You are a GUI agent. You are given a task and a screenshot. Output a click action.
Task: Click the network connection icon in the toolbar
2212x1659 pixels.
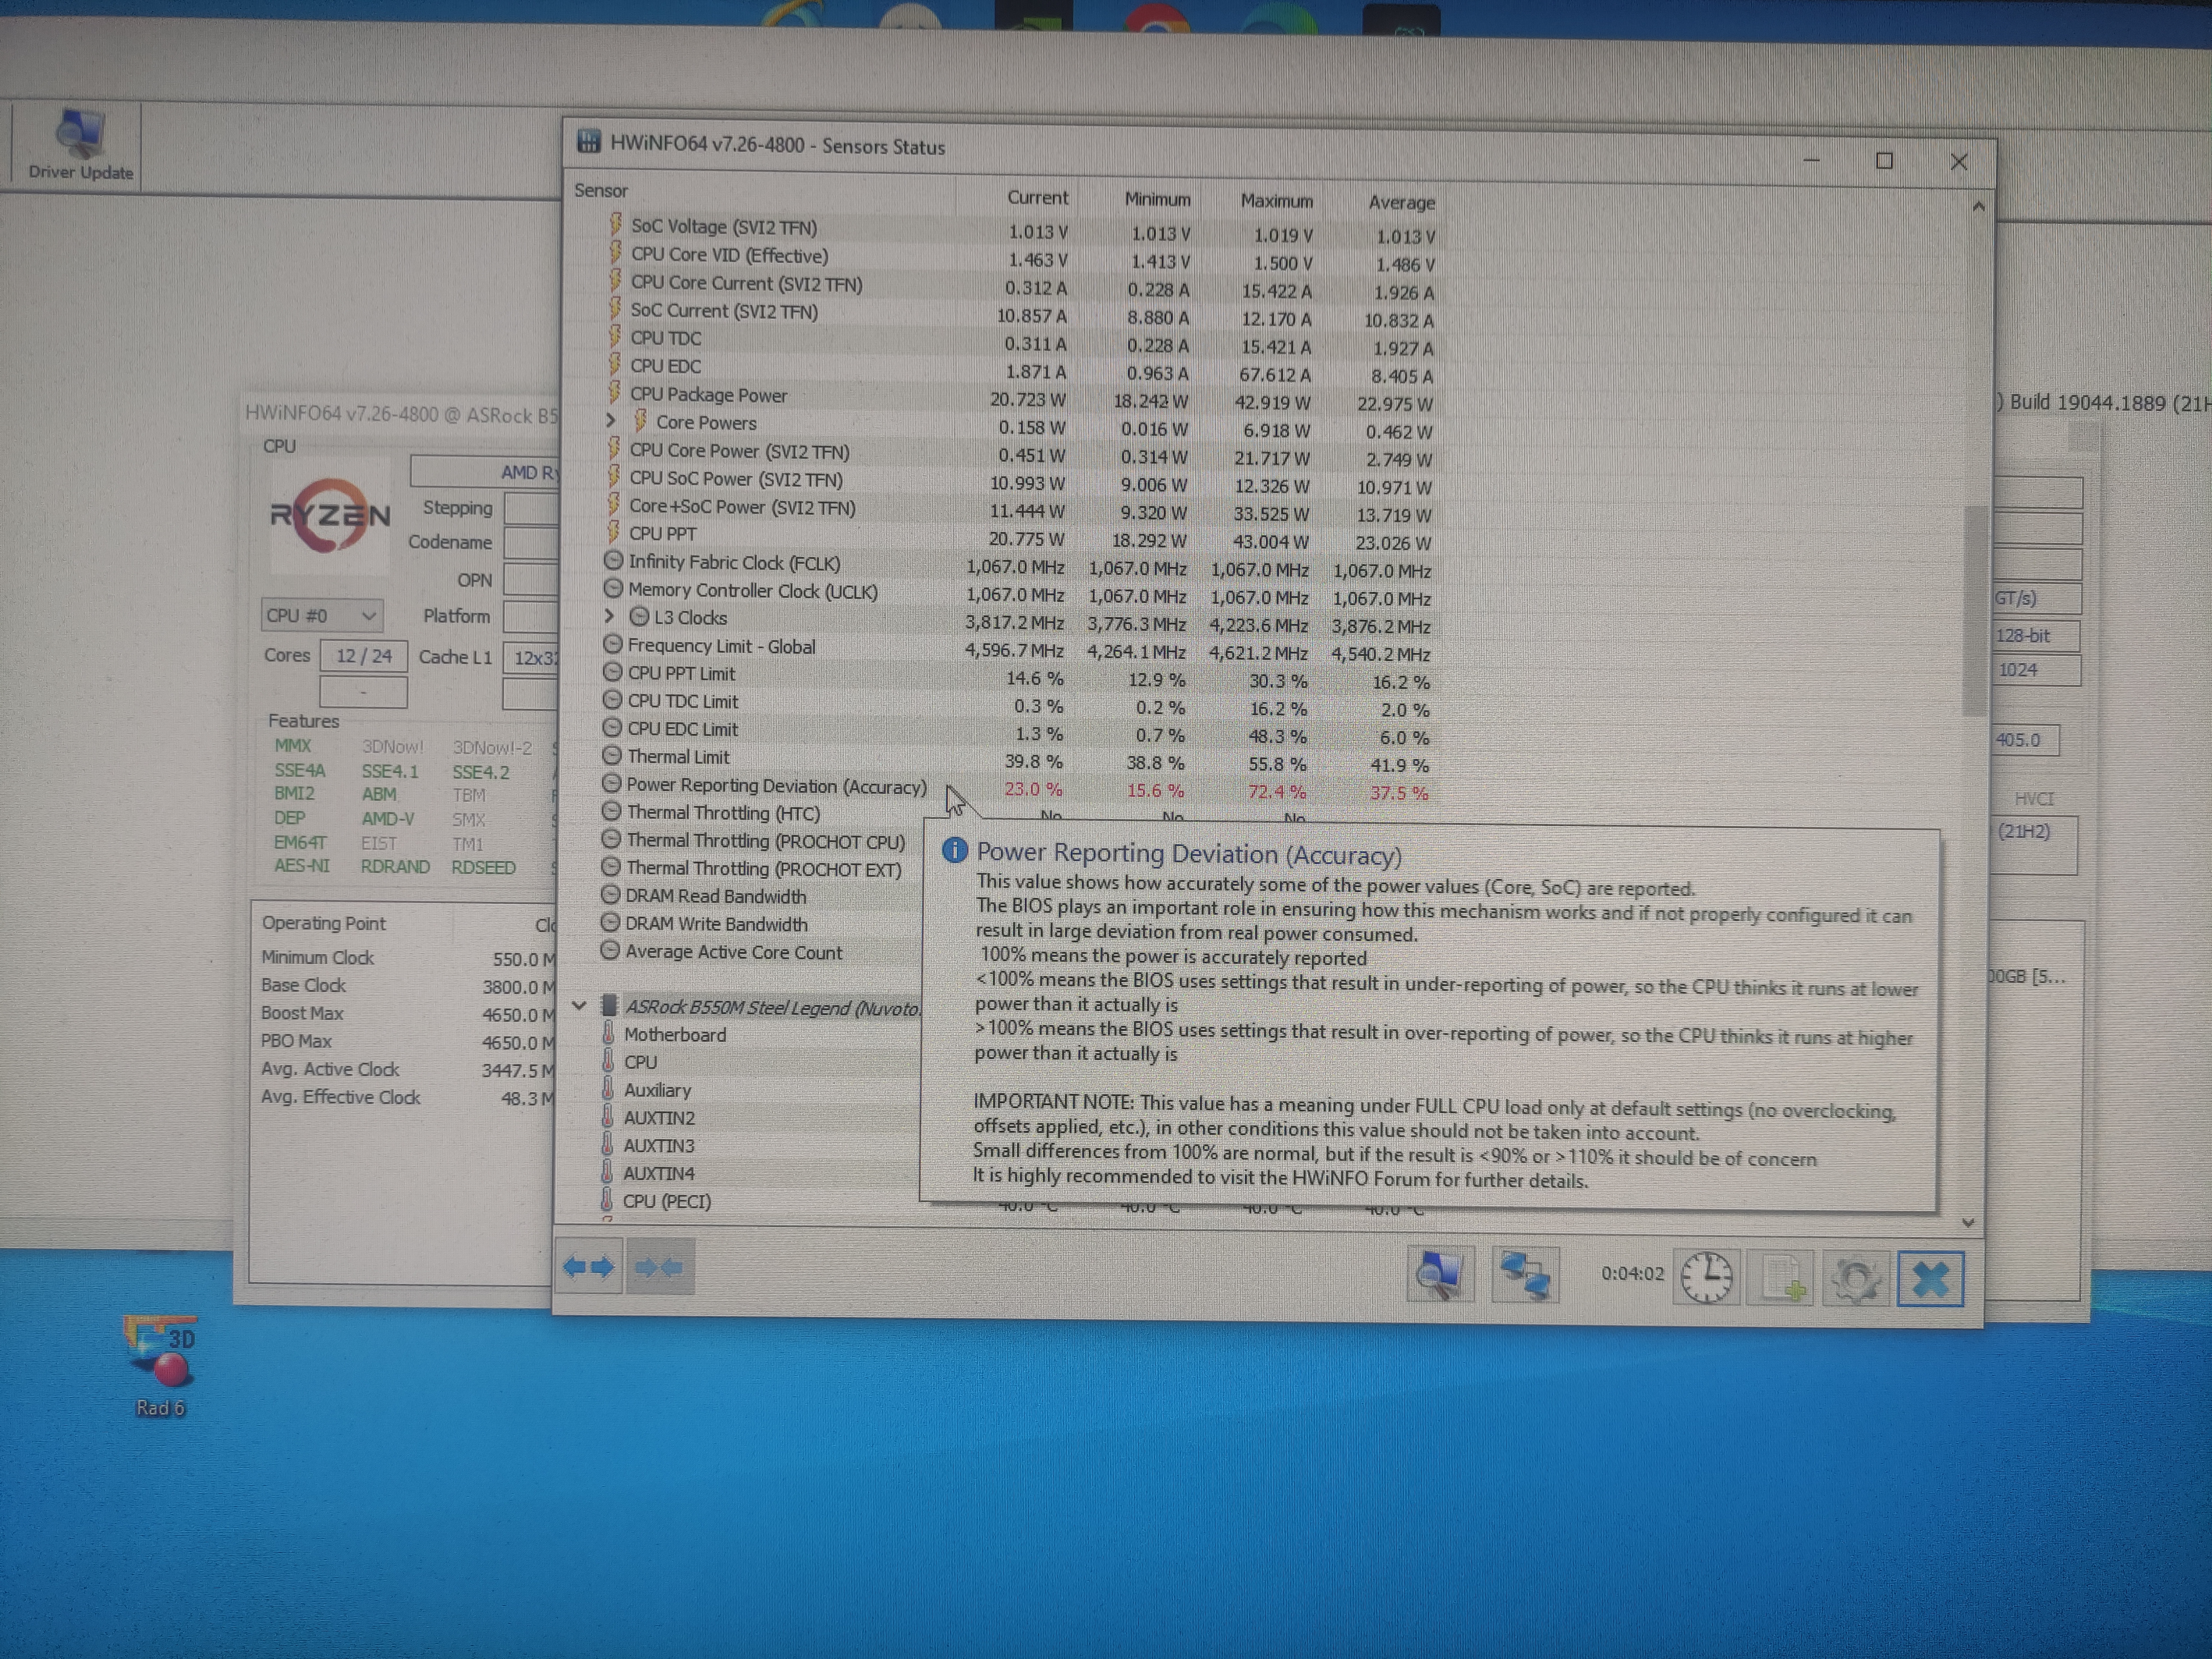[1525, 1276]
